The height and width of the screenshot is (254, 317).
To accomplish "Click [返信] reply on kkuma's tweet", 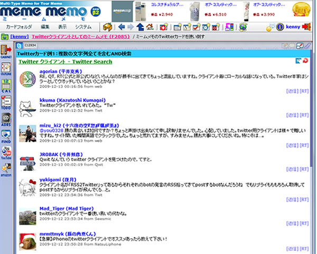I will [292, 115].
